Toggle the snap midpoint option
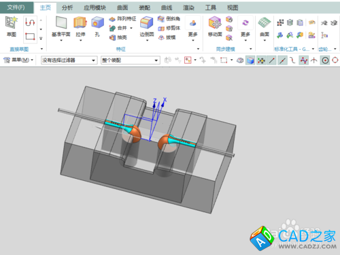Image resolution: width=340 pixels, height=255 pixels. (282, 61)
